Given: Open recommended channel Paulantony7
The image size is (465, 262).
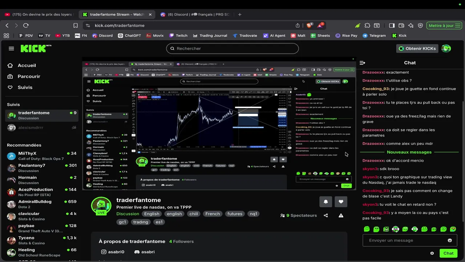Looking at the screenshot, I should coord(42,168).
